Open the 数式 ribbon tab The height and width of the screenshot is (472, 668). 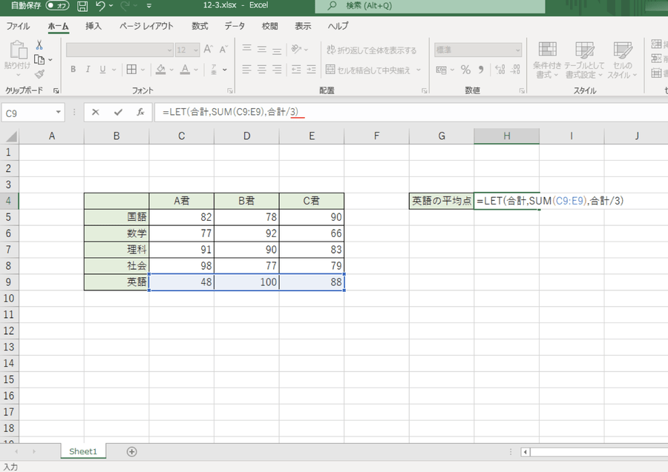[x=200, y=26]
